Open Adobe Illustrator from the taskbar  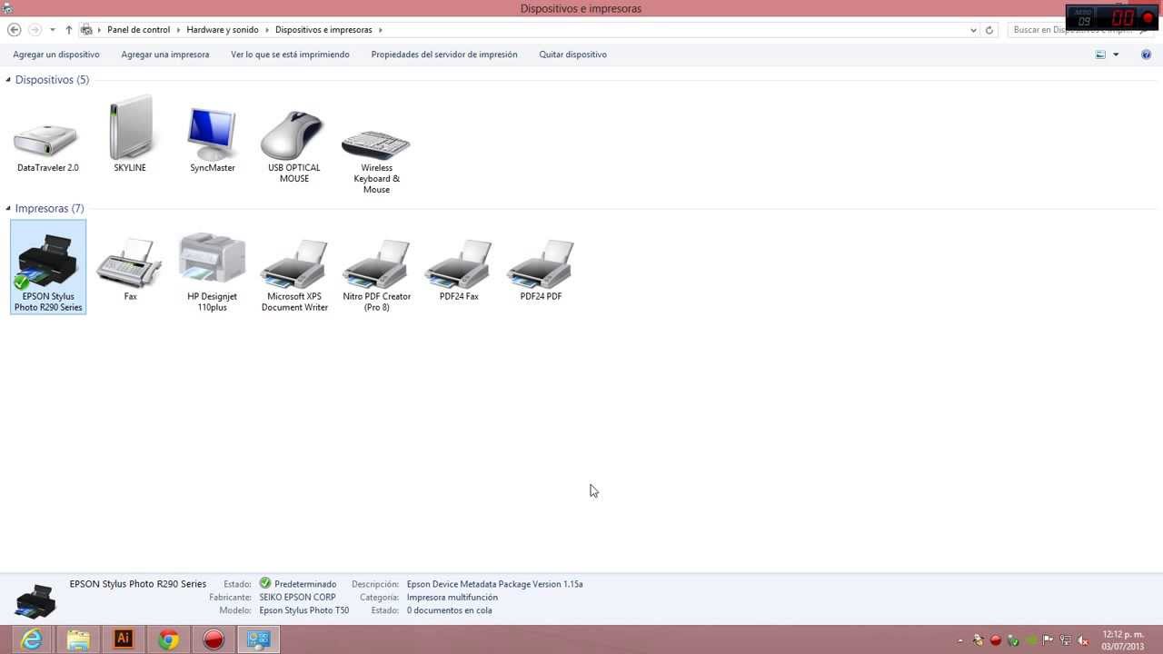[124, 639]
